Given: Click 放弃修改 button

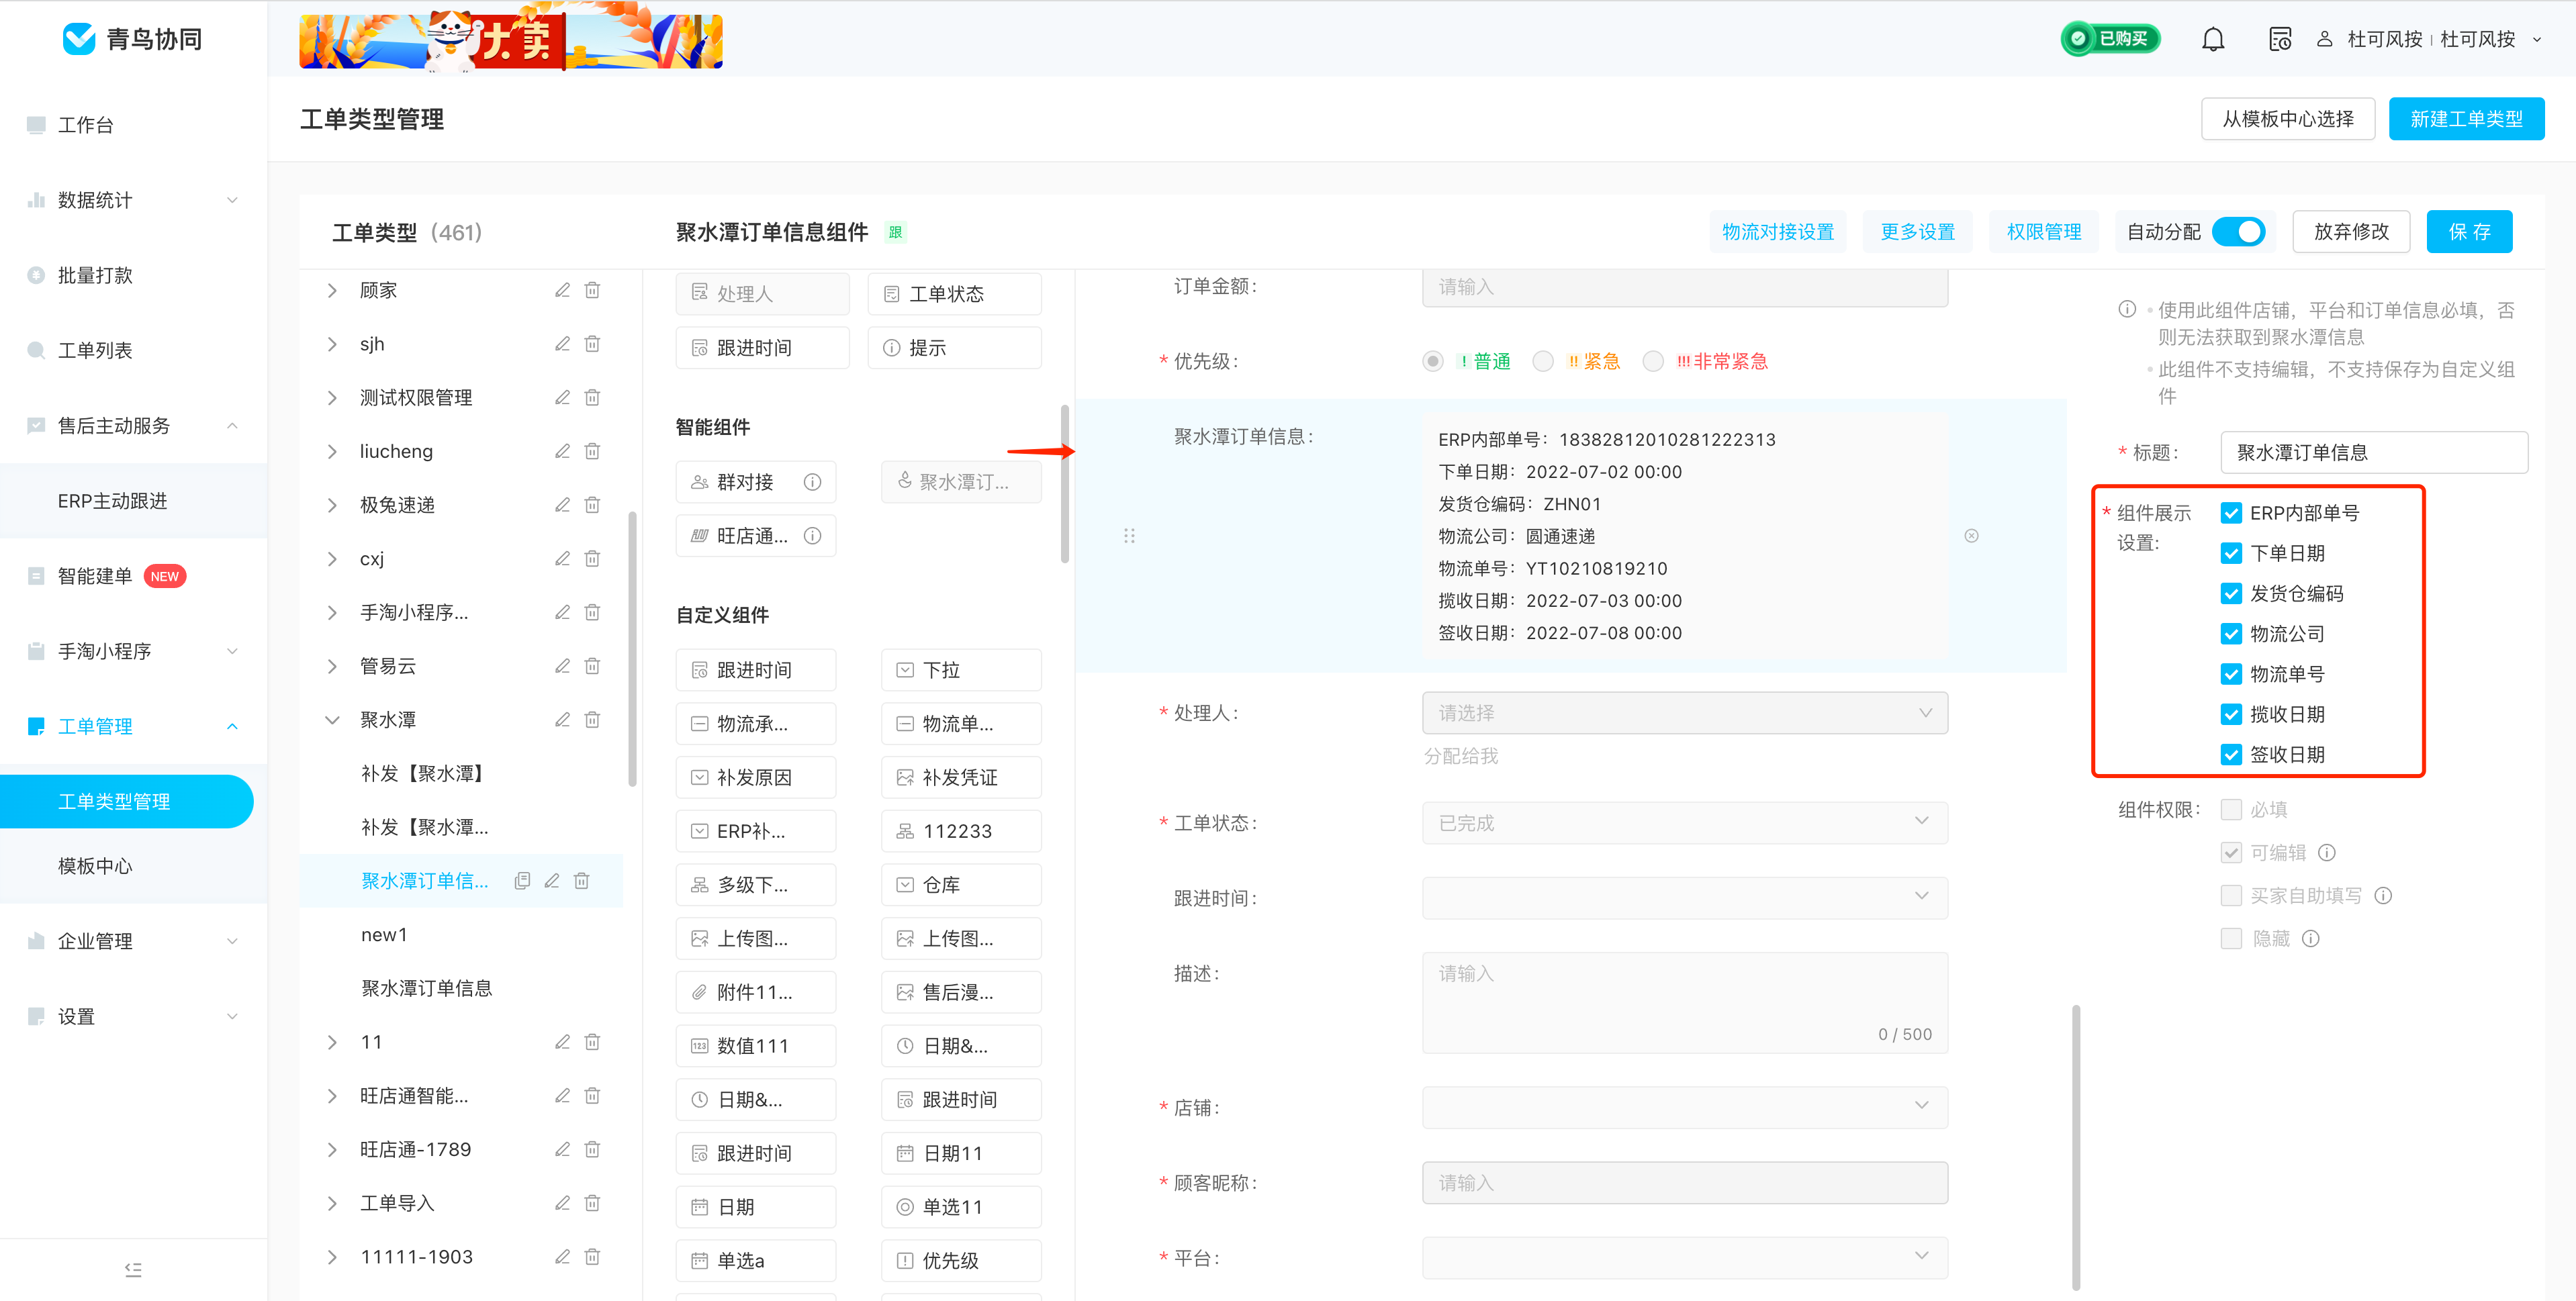Looking at the screenshot, I should [2351, 232].
